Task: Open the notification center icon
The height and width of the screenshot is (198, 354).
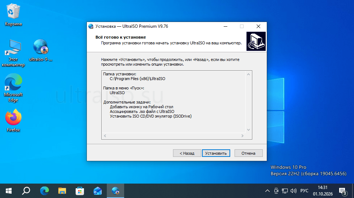Action: (x=343, y=191)
